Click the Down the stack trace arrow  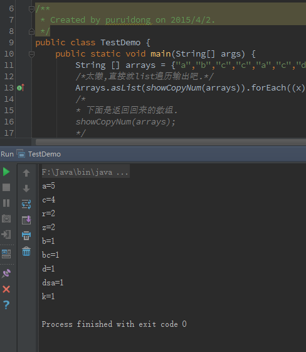click(26, 189)
